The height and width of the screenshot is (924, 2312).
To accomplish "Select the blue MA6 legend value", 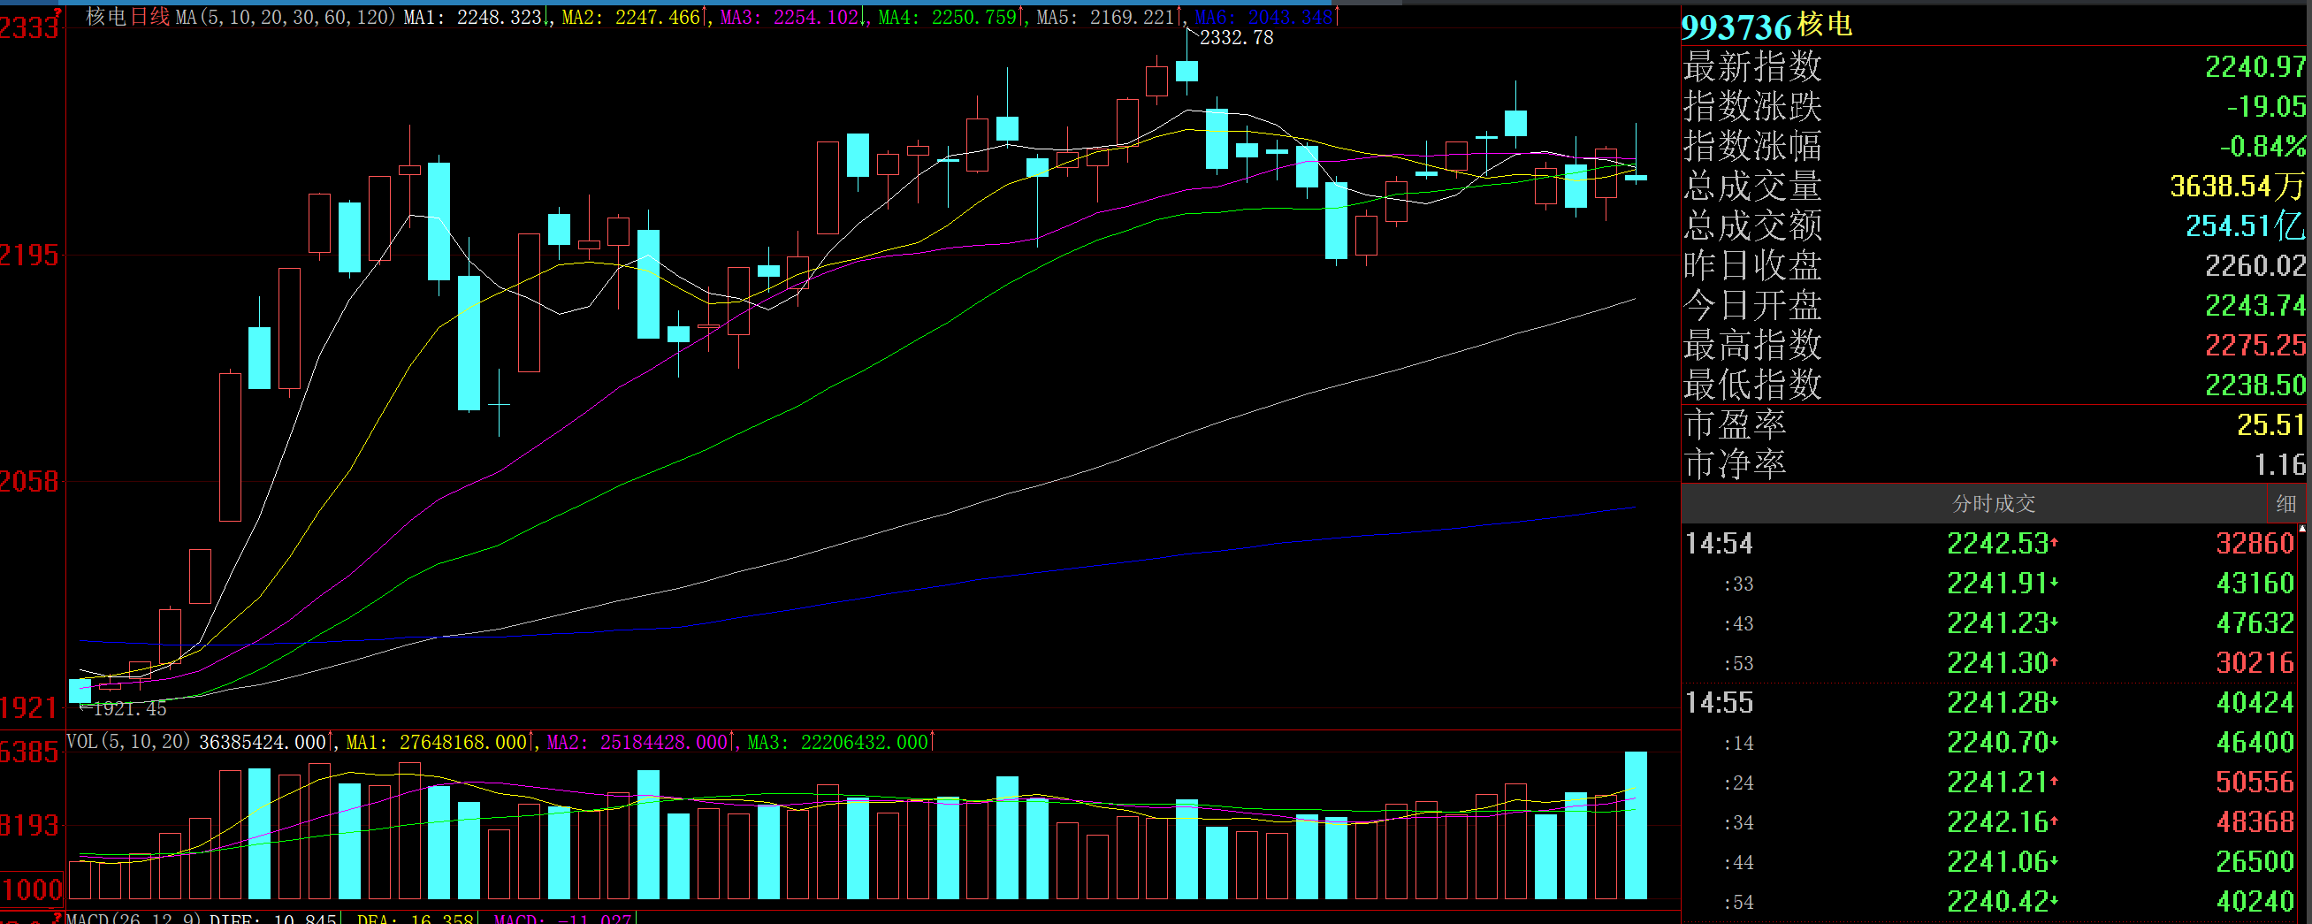I will click(1263, 17).
